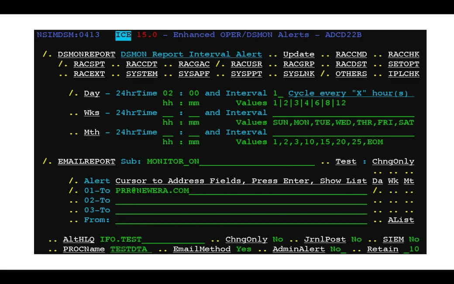This screenshot has height=284, width=454.
Task: Toggle the Update selection field
Action: coord(272,55)
